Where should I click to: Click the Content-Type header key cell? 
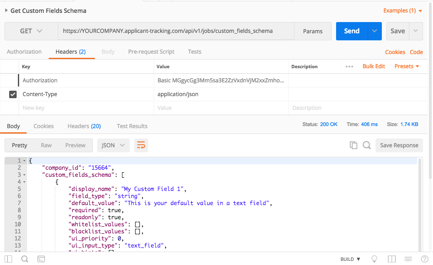click(x=86, y=94)
